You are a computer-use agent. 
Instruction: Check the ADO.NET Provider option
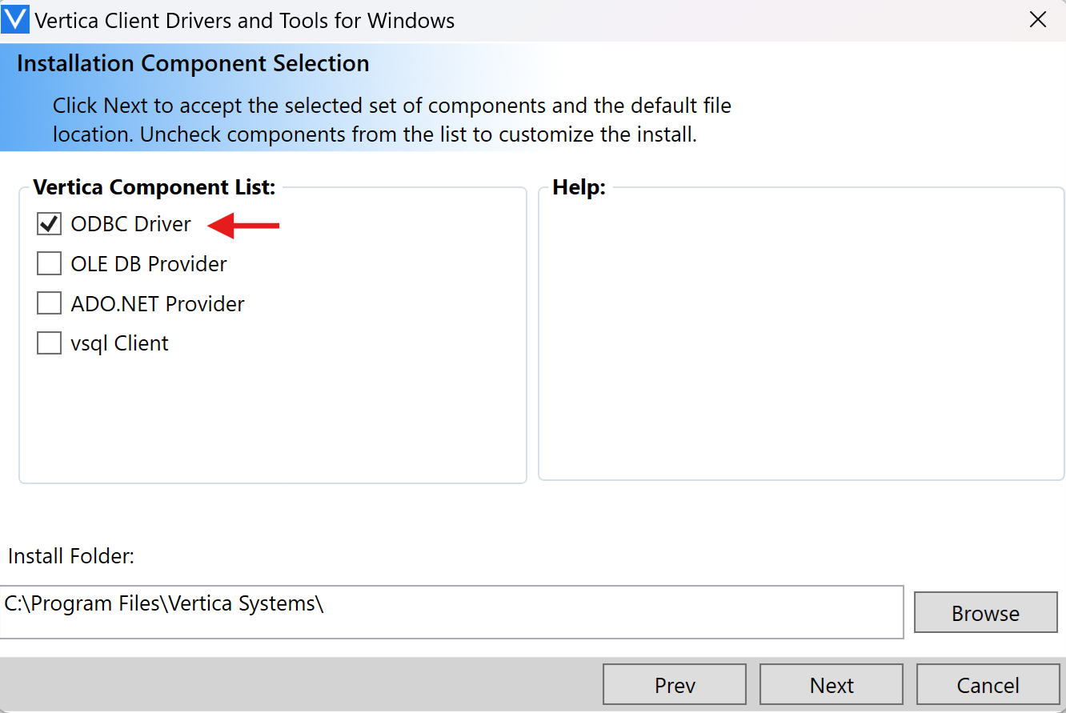pos(48,303)
